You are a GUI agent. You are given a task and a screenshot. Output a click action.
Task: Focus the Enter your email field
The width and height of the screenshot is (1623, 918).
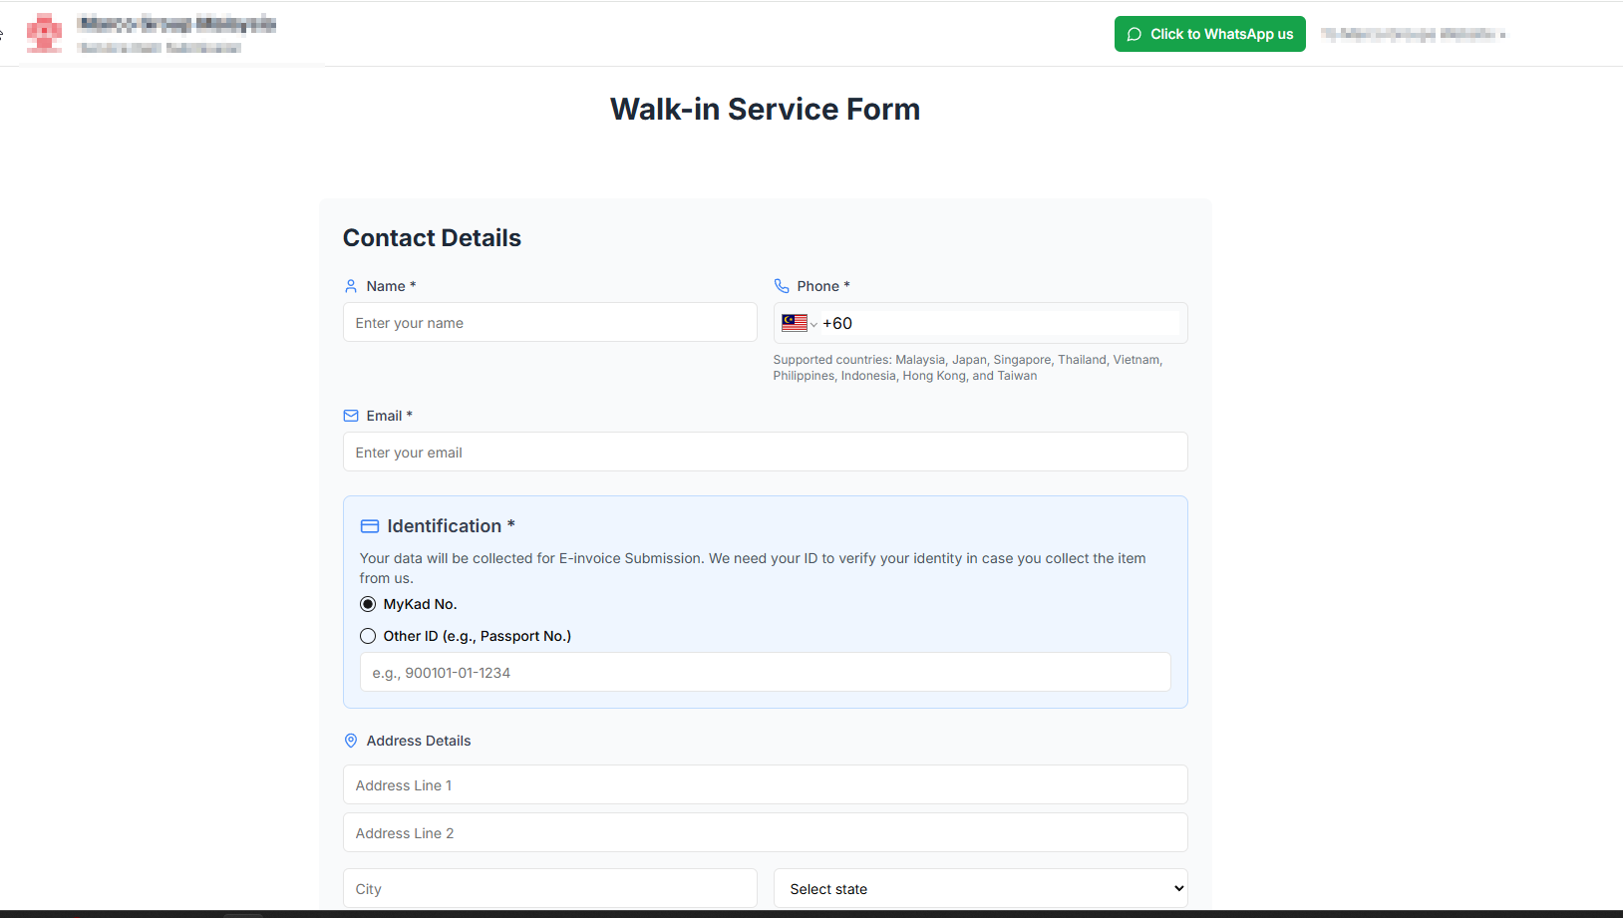tap(766, 452)
